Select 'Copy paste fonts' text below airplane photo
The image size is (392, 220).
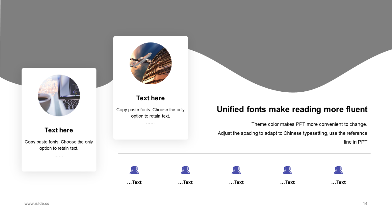(150, 113)
